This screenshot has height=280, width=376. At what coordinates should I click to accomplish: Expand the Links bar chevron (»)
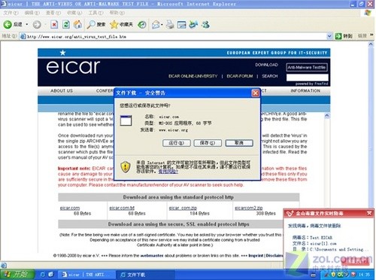pyautogui.click(x=371, y=35)
